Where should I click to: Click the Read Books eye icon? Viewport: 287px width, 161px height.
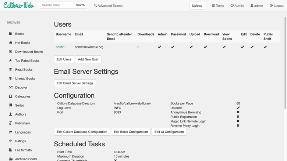[x=11, y=69]
